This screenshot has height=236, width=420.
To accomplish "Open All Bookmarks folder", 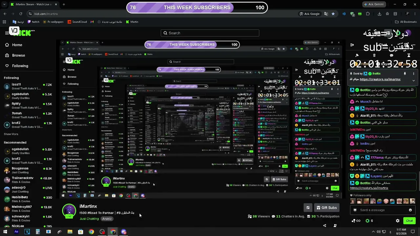I will (x=406, y=22).
